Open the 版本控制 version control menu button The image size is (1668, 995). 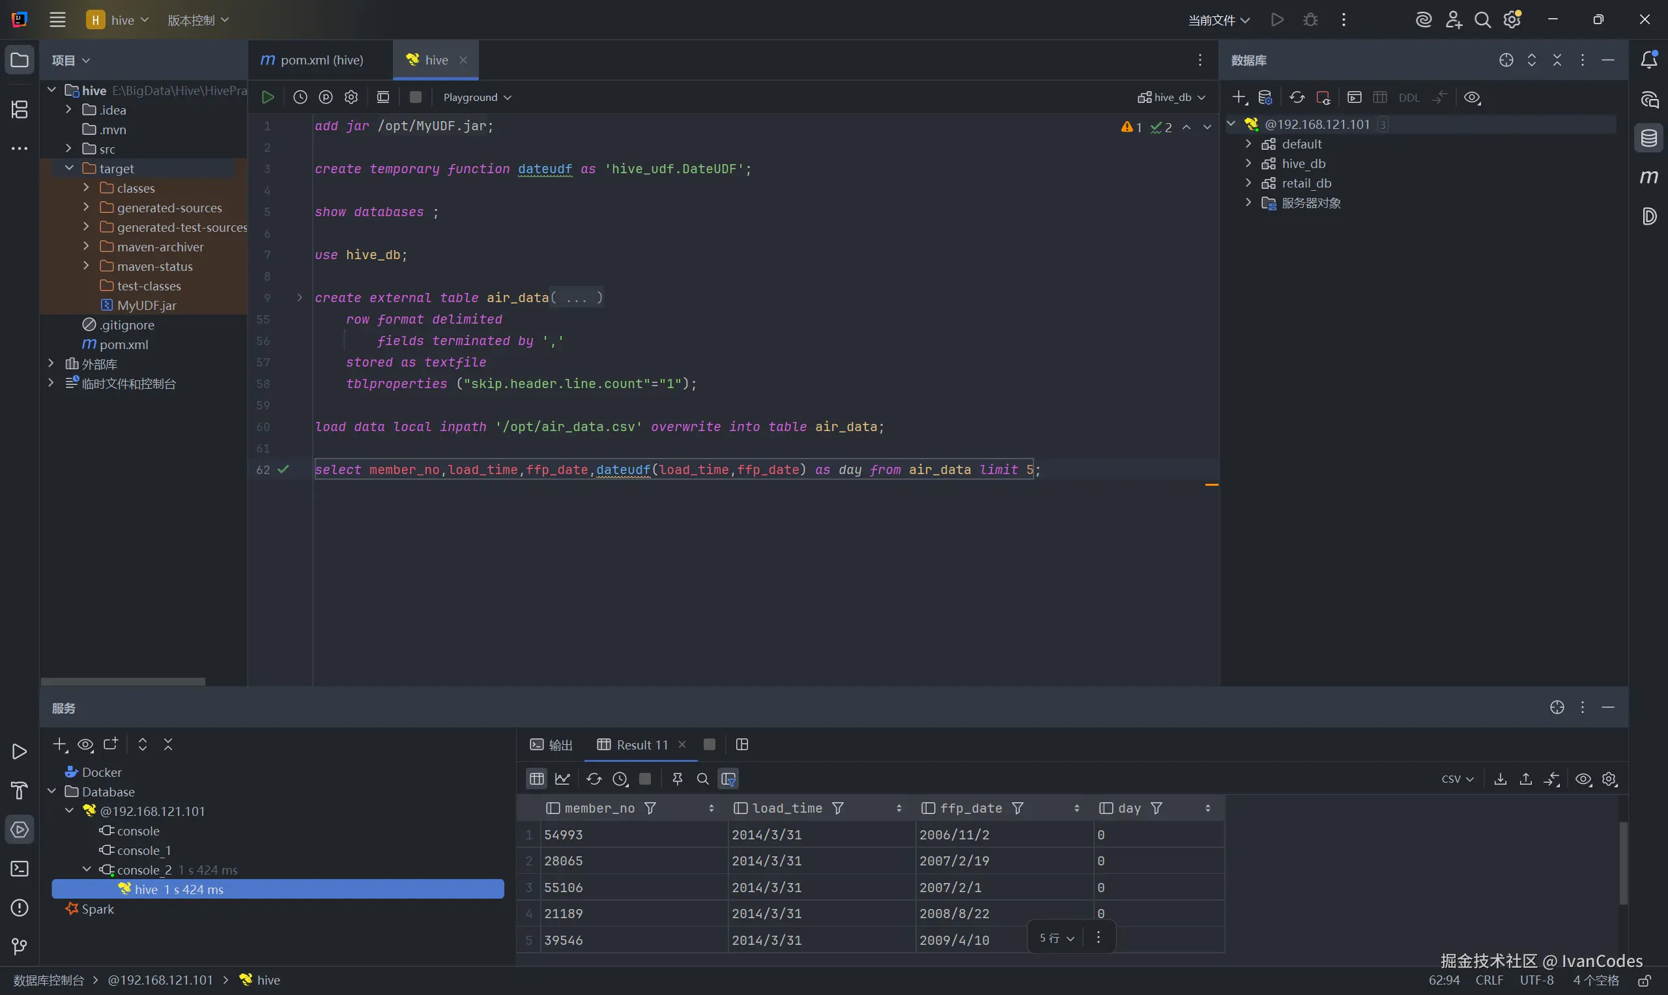(198, 20)
